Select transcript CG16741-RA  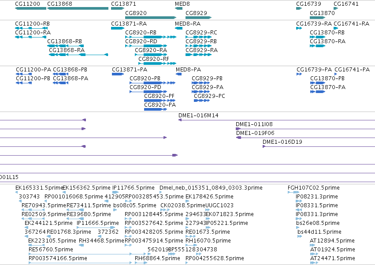coord(351,24)
